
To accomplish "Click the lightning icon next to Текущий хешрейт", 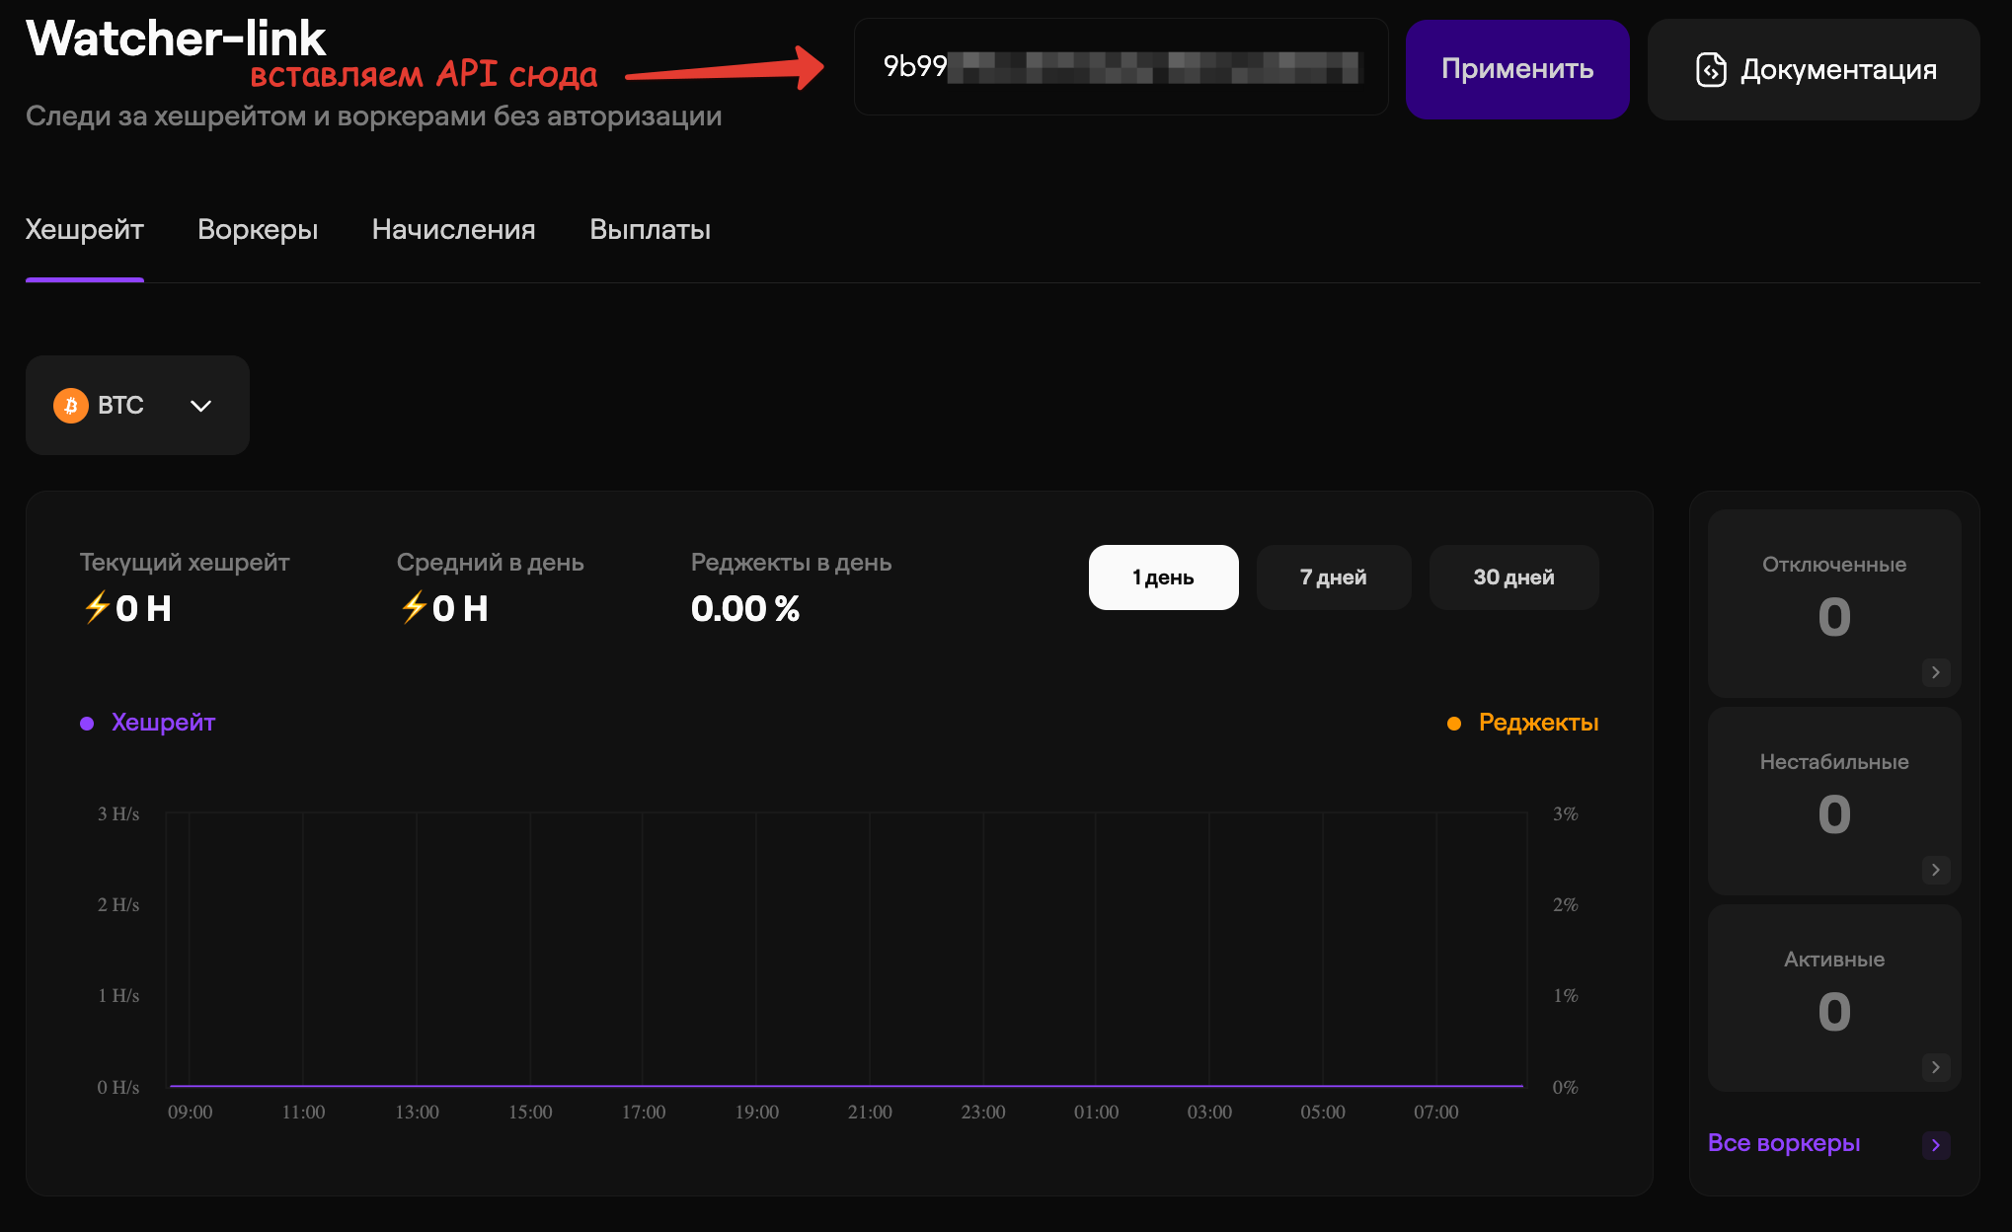I will (95, 608).
